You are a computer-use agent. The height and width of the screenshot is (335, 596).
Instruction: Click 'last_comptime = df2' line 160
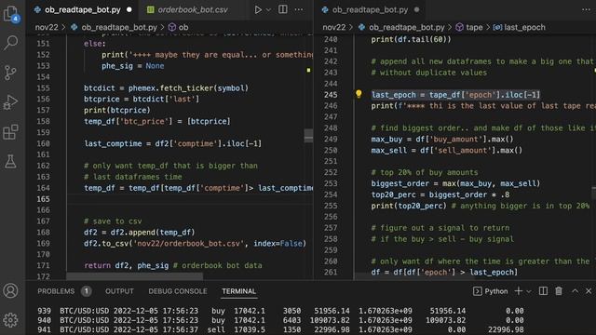(172, 143)
